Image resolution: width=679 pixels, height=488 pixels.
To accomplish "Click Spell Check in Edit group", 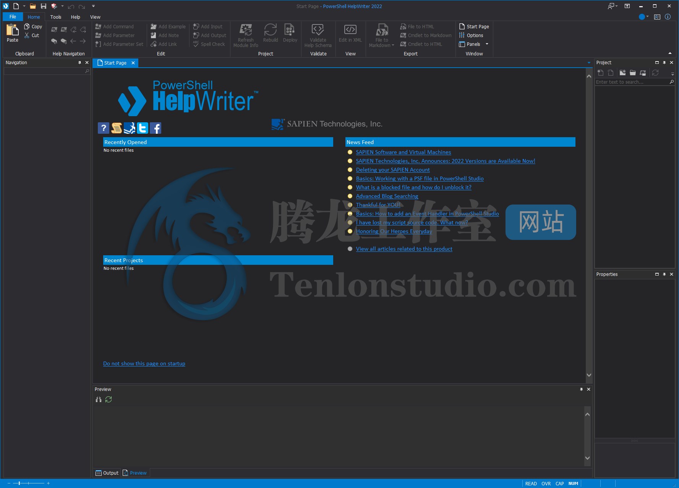I will point(209,44).
